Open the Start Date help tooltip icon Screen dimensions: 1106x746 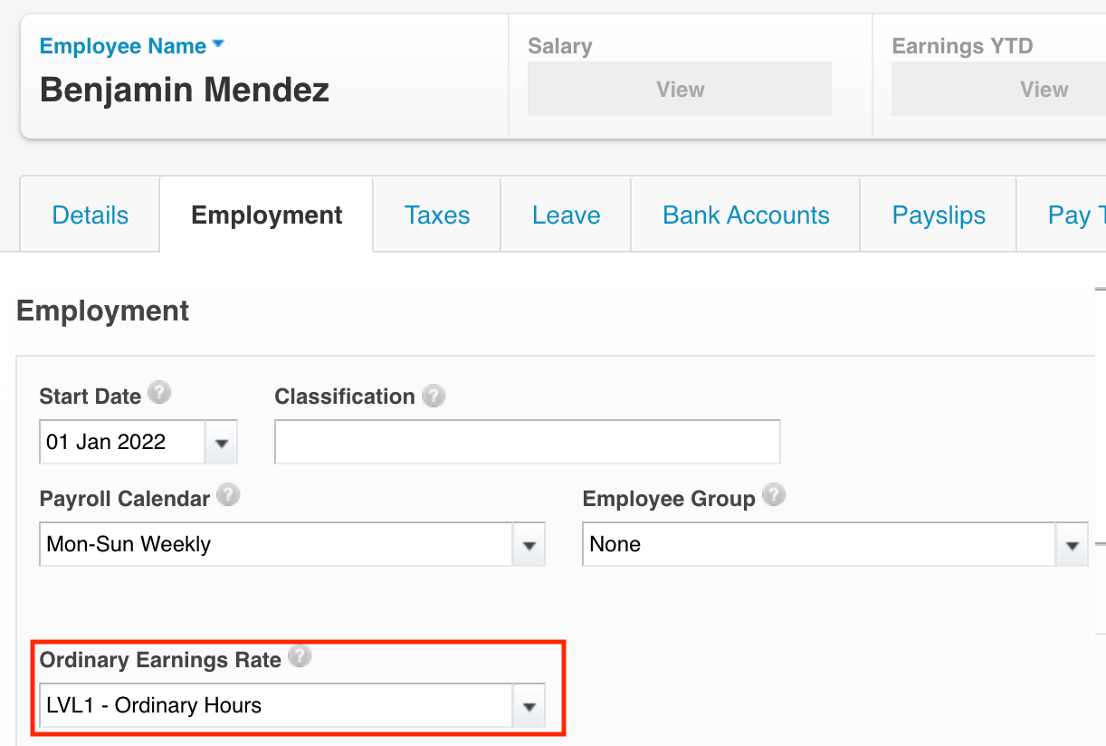tap(160, 393)
